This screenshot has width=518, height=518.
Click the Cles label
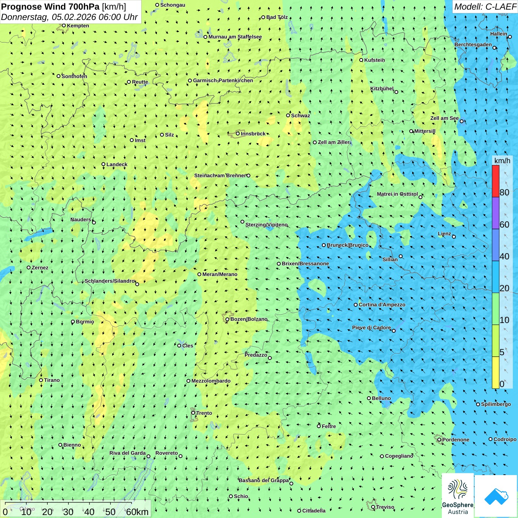[x=188, y=346]
